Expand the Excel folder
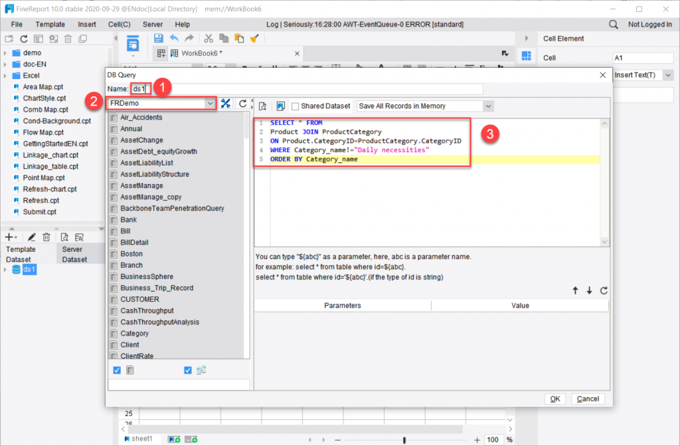Screen dimensions: 680x446 pos(5,76)
